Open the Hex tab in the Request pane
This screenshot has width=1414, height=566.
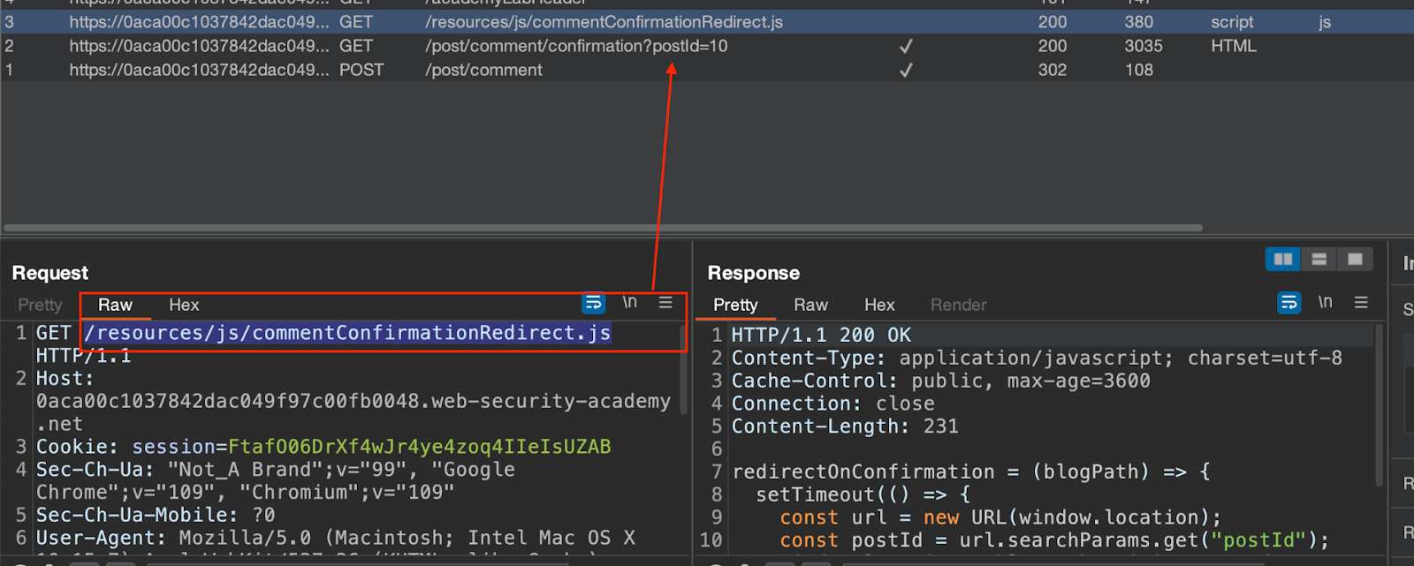pos(184,305)
